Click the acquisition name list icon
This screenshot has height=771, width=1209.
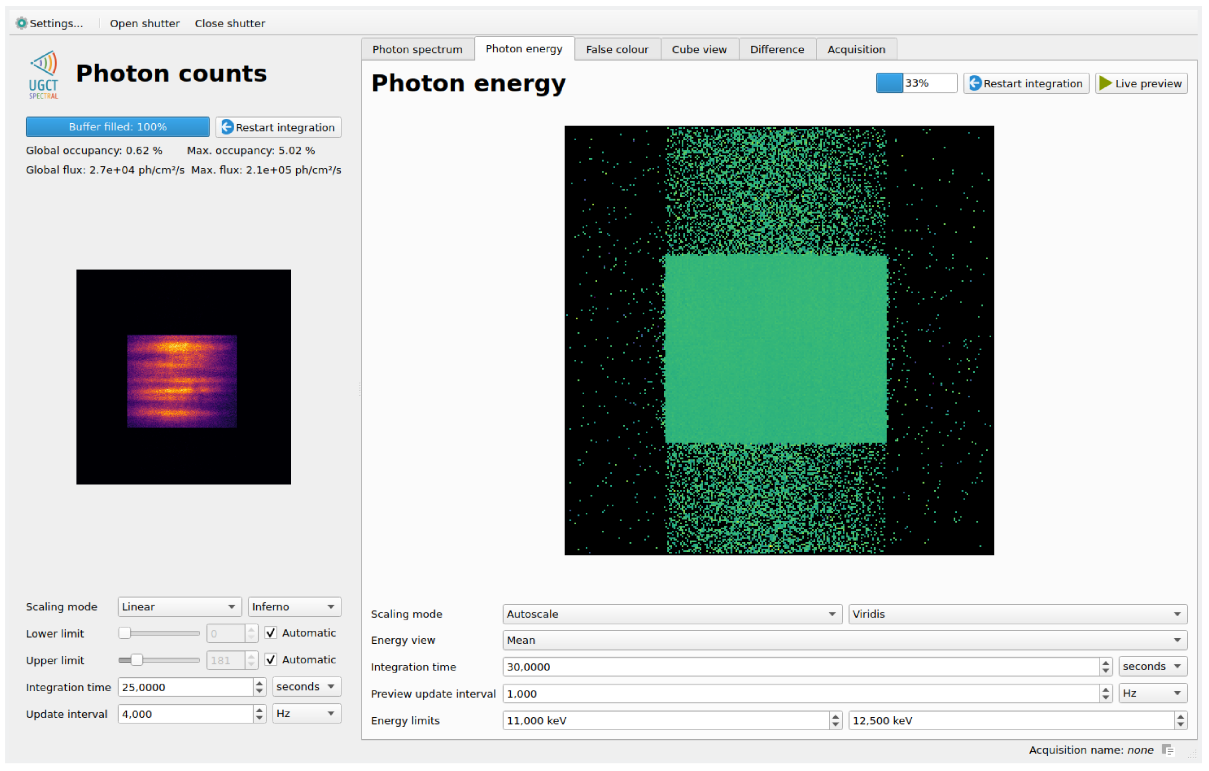click(1168, 750)
